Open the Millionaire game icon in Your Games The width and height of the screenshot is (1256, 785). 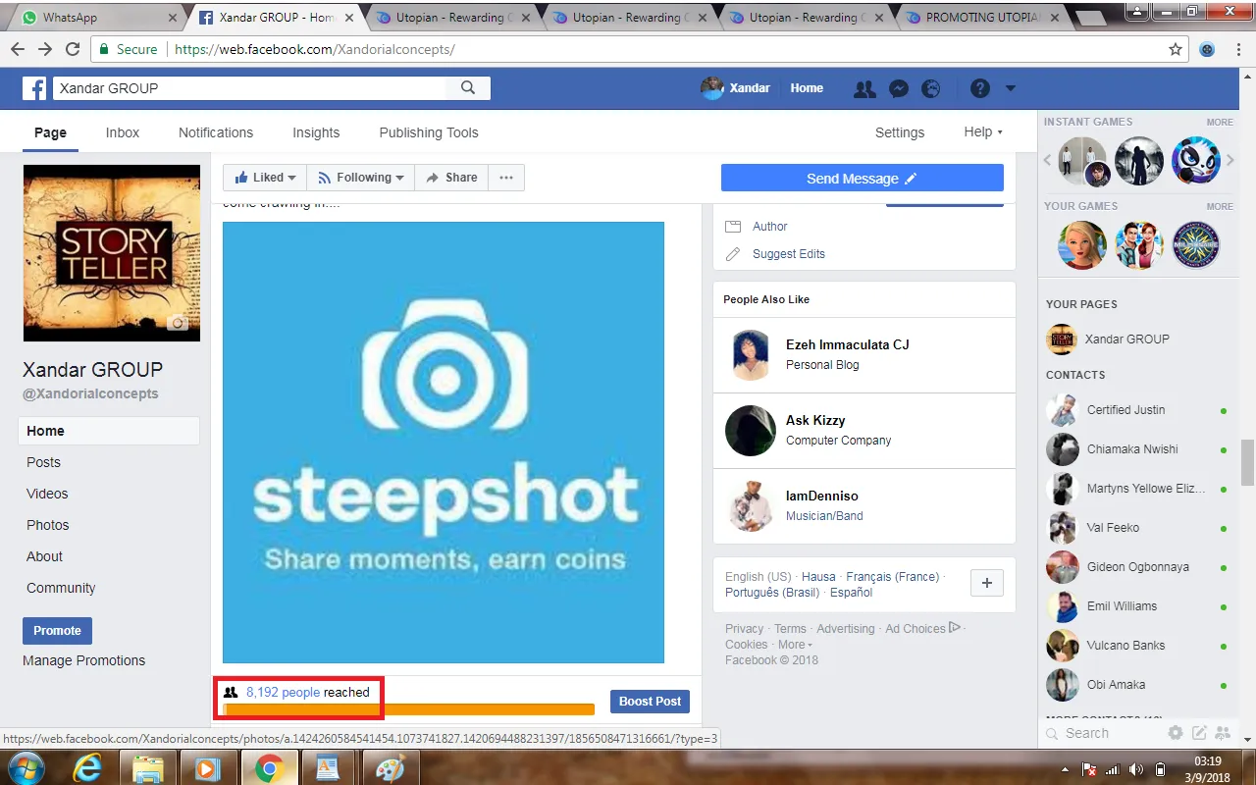1196,245
